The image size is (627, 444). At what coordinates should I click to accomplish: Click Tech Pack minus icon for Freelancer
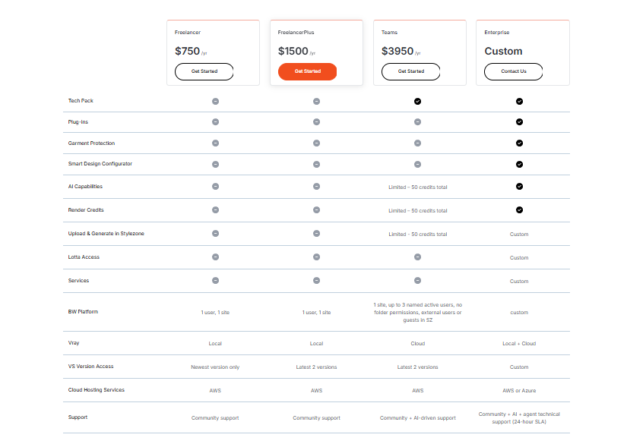point(215,102)
